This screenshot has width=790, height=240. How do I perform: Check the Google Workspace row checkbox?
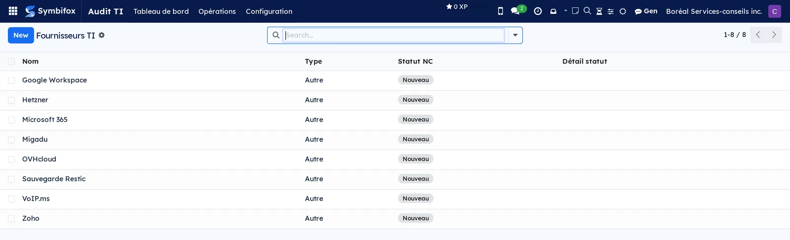point(11,80)
